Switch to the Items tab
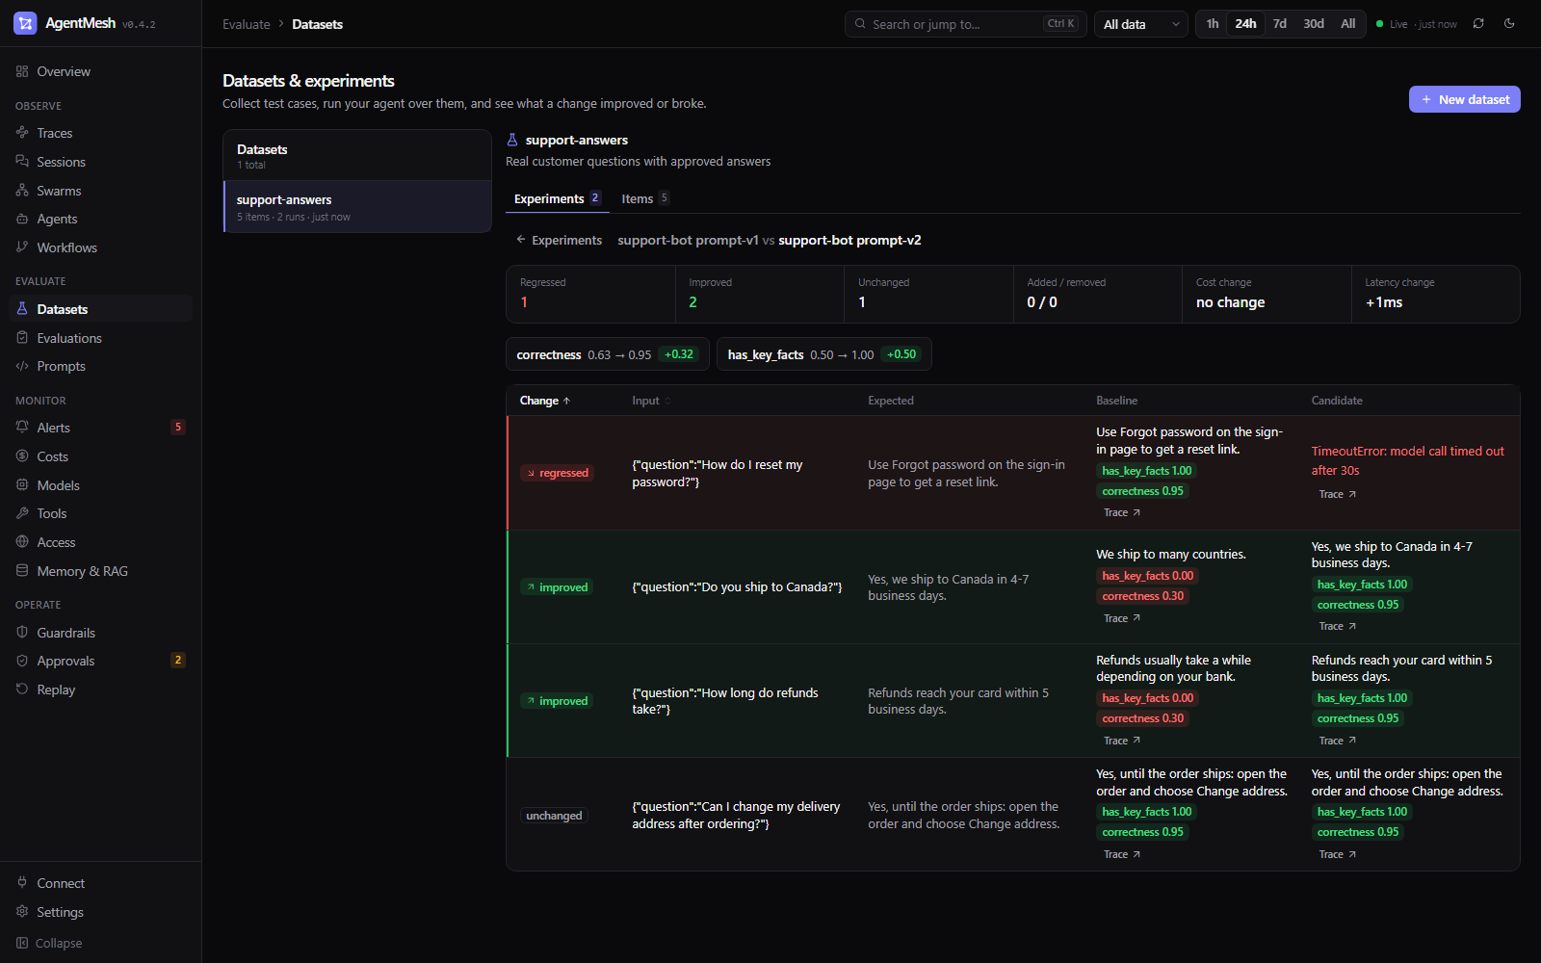The width and height of the screenshot is (1541, 963). click(645, 198)
